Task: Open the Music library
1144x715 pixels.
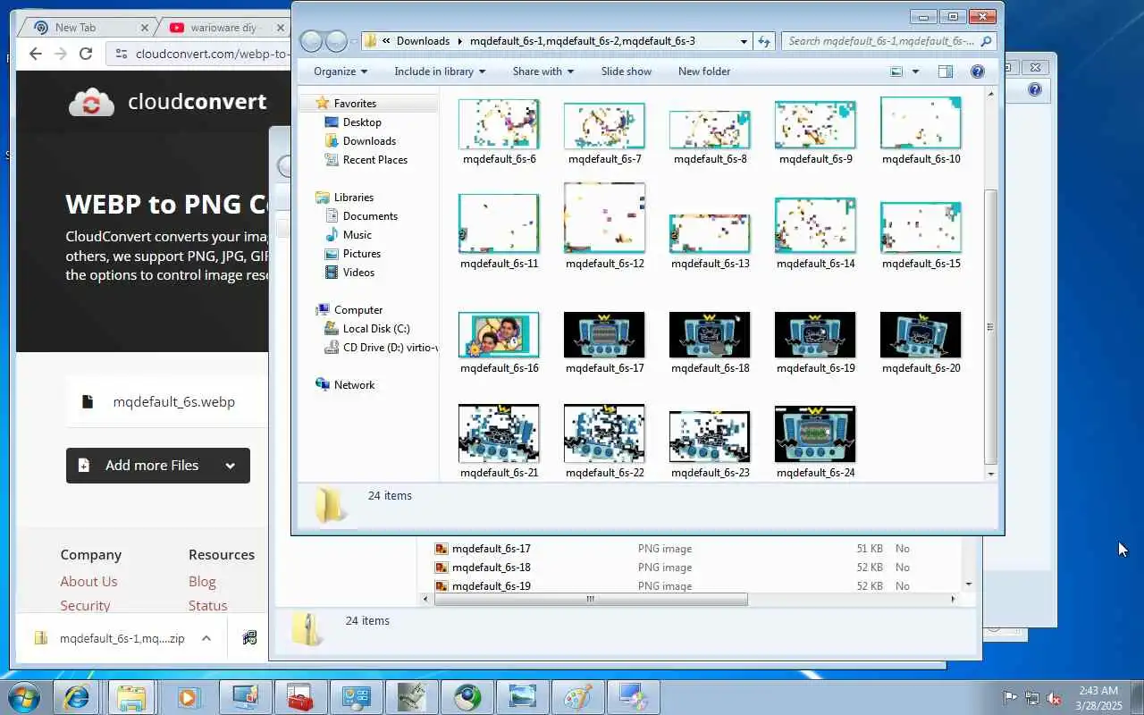Action: (x=357, y=235)
